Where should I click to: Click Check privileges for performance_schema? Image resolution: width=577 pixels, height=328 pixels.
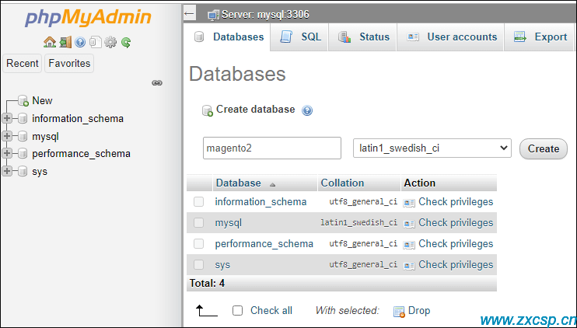tap(456, 244)
